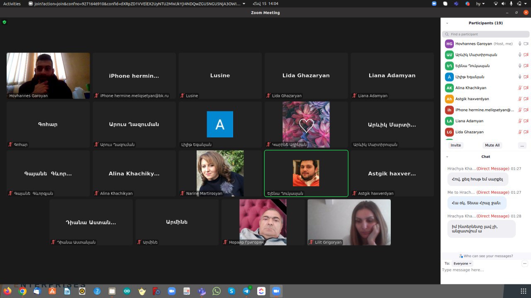Toggle Hovhannes Garoyan's camera in participants list
This screenshot has width=531, height=298.
526,43
